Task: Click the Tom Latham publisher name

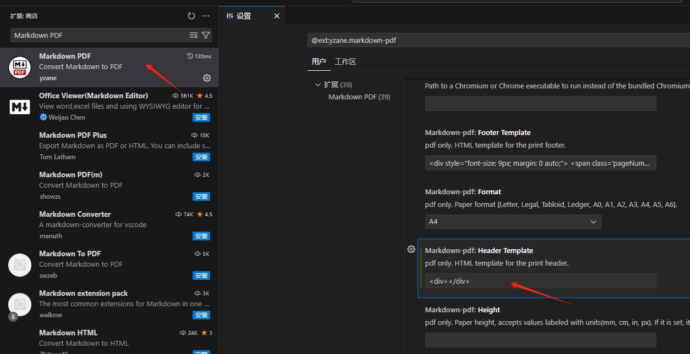Action: click(x=57, y=157)
